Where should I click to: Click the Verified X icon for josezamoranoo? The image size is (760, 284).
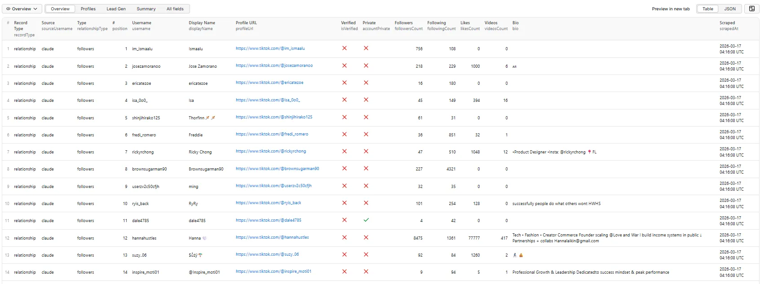pyautogui.click(x=345, y=66)
